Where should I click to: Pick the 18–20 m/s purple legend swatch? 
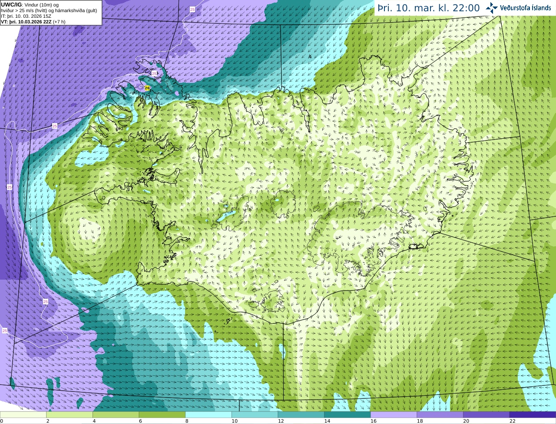440,415
